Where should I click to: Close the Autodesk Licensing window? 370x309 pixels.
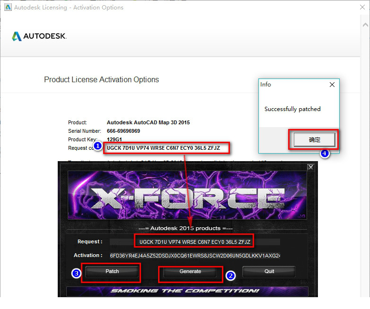tap(362, 7)
